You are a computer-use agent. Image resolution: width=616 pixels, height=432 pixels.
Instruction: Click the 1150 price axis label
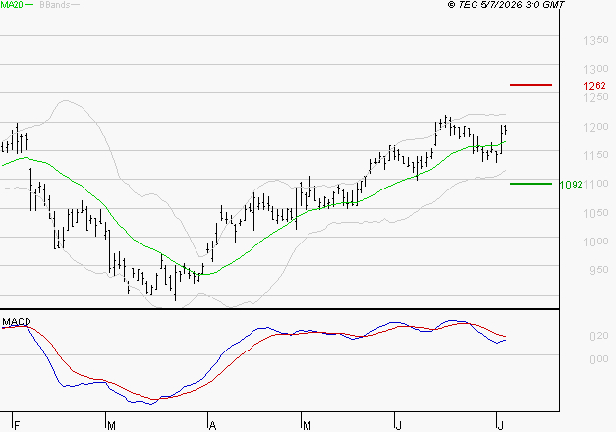pos(595,155)
